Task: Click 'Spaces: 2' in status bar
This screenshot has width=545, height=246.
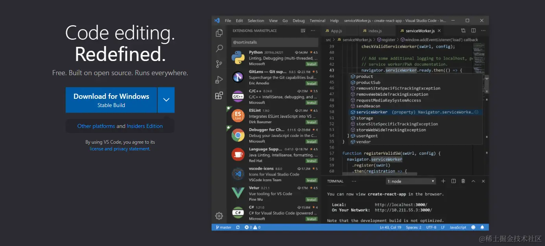Action: [x=414, y=228]
